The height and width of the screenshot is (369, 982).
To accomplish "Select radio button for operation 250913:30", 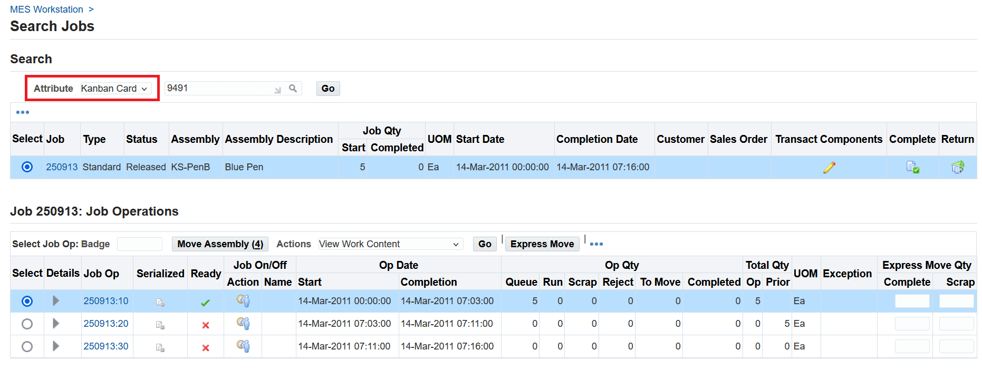I will [27, 346].
